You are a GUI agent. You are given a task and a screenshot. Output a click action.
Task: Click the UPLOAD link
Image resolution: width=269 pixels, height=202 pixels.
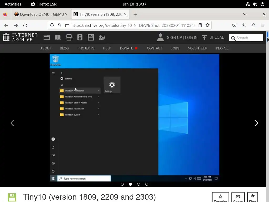217,37
